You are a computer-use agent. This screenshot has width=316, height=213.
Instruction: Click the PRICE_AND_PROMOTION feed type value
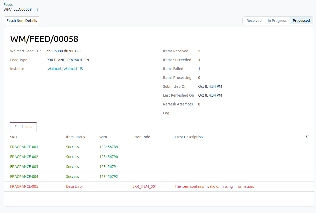68,60
